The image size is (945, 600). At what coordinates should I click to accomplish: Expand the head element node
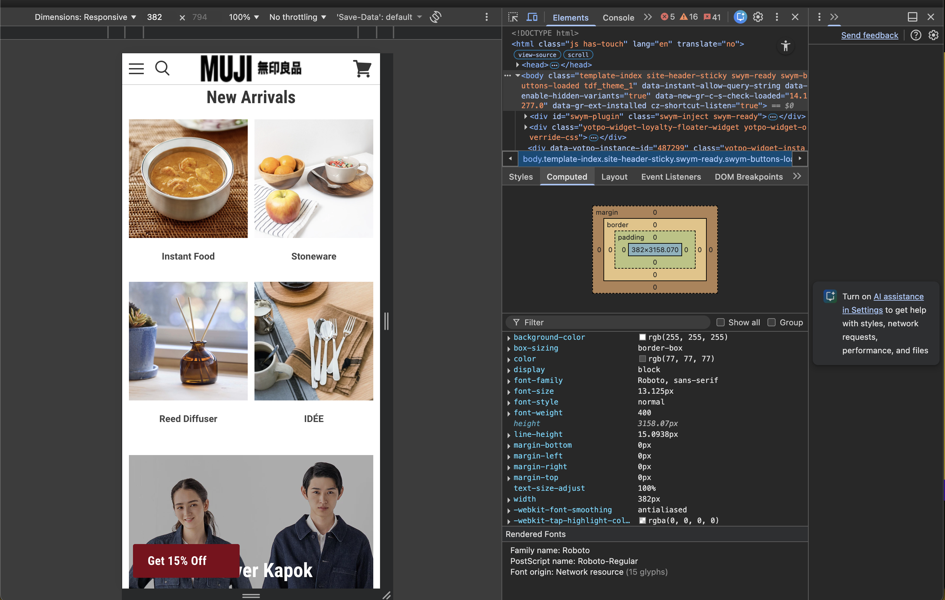coord(518,65)
